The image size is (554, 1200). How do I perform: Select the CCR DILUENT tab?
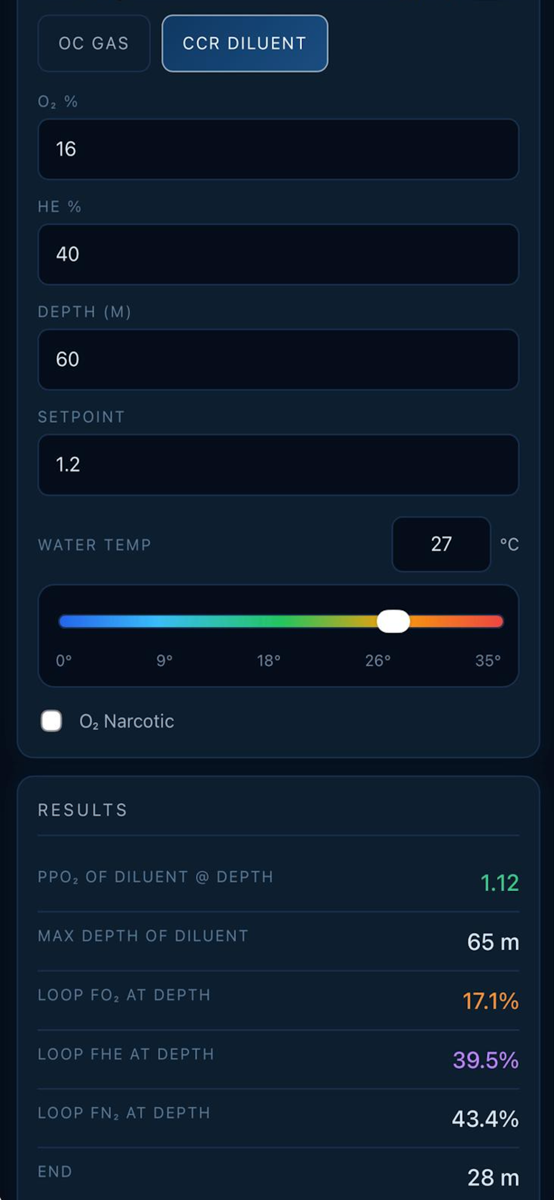[x=244, y=44]
